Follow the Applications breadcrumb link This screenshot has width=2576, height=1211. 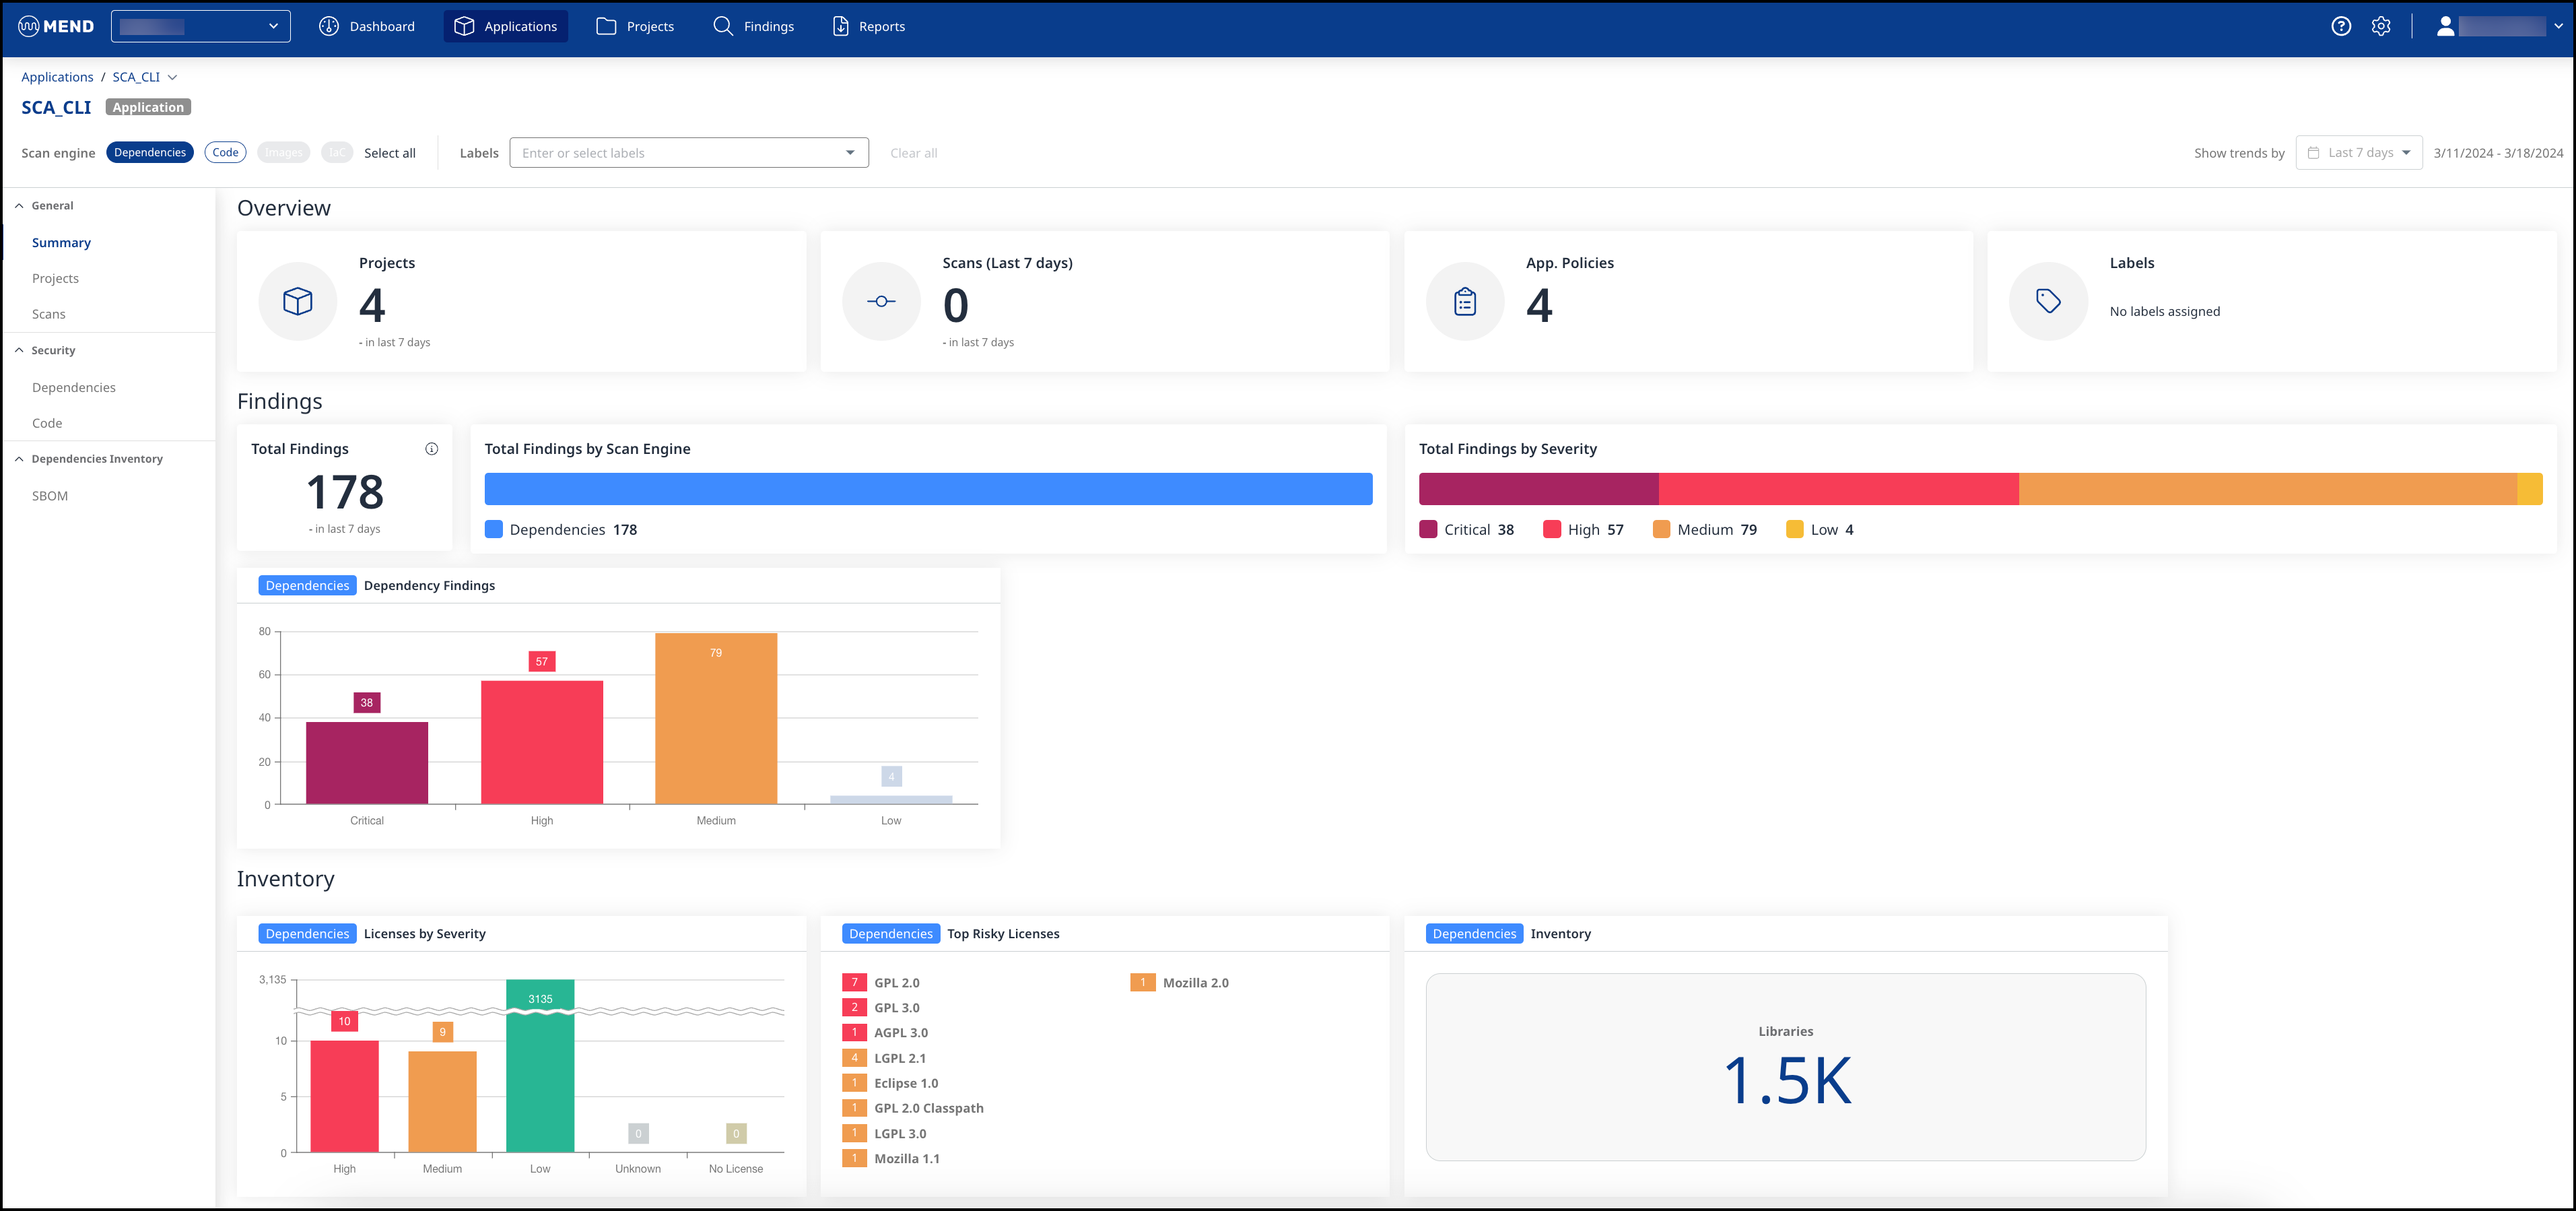coord(57,76)
